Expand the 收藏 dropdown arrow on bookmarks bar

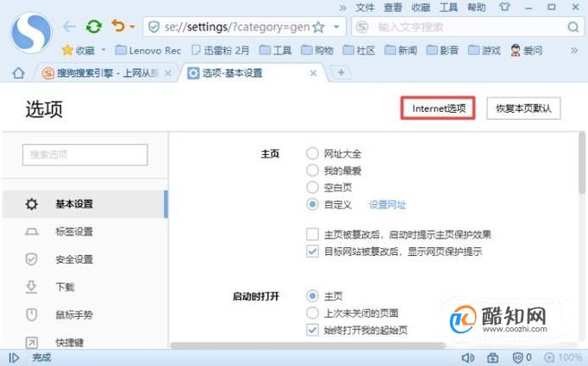[103, 50]
